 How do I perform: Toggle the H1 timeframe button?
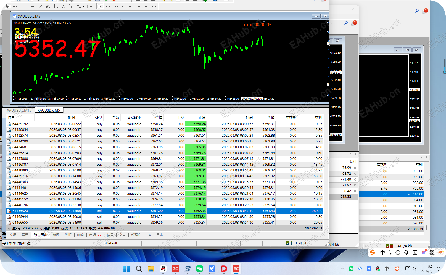point(123,6)
